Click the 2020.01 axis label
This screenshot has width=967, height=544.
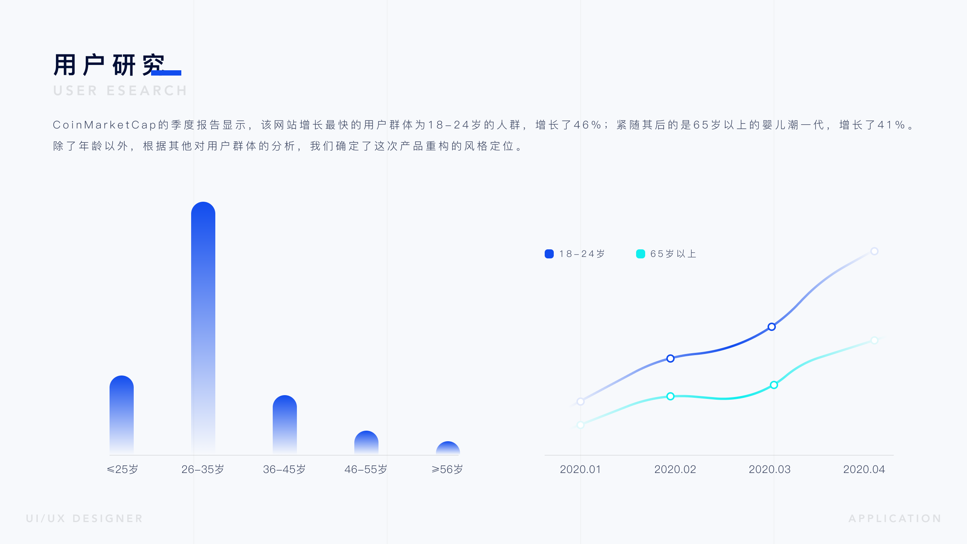tap(580, 469)
